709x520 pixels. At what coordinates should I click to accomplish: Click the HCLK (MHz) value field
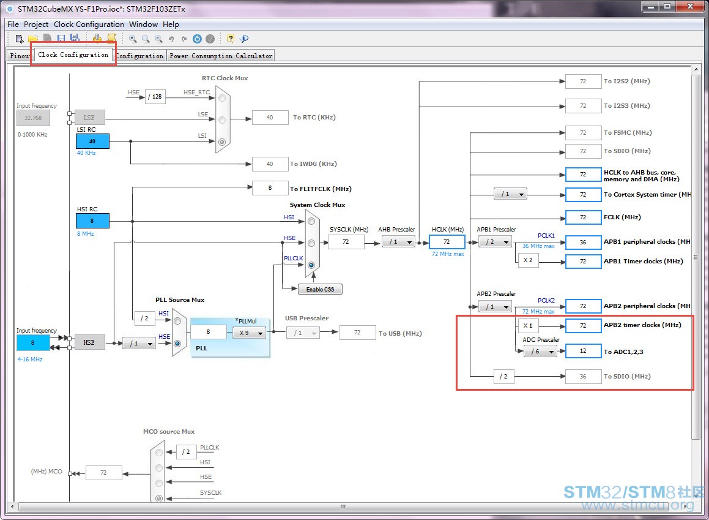[x=447, y=242]
